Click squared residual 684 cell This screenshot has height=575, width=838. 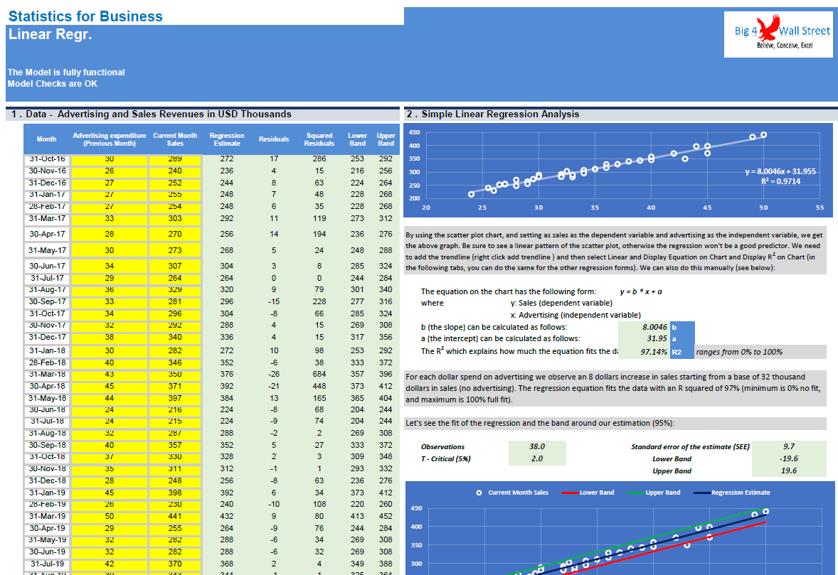pyautogui.click(x=319, y=375)
